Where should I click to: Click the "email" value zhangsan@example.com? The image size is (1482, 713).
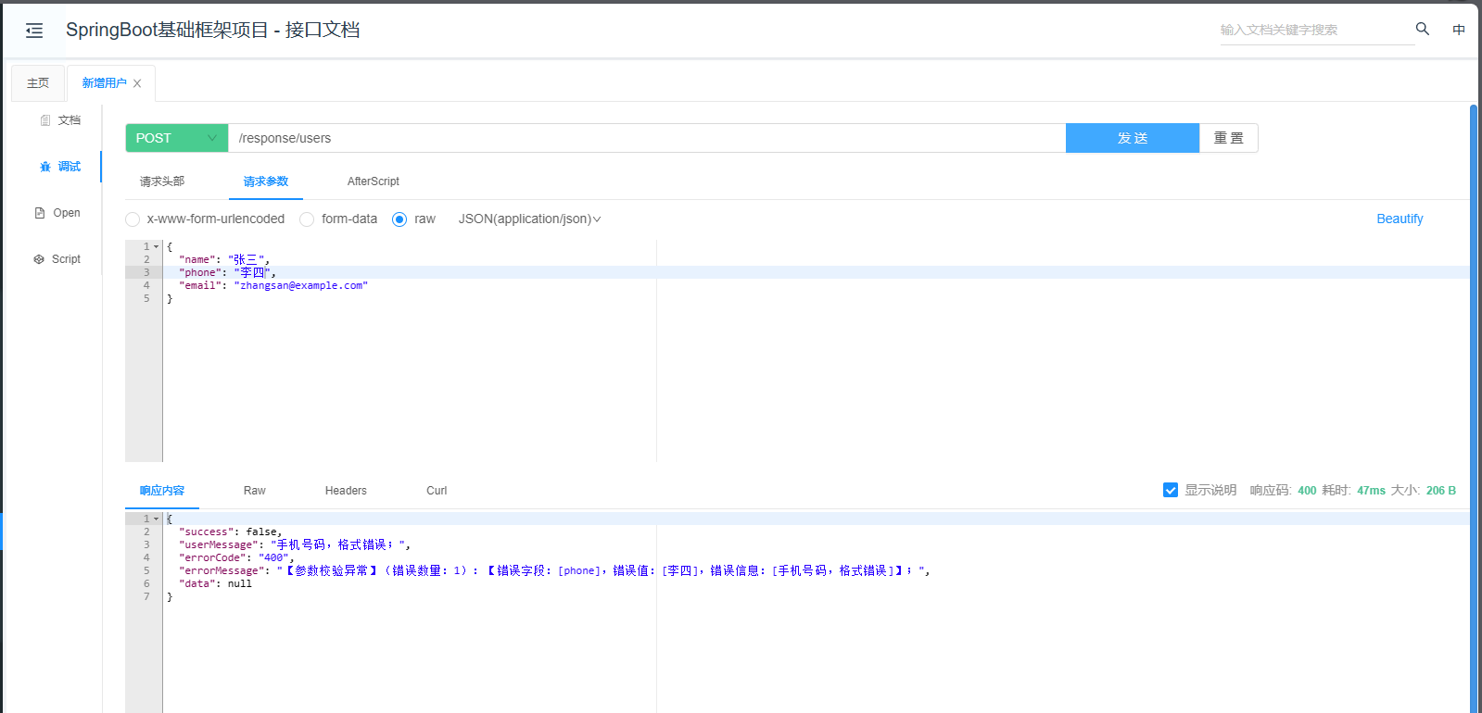tap(301, 285)
